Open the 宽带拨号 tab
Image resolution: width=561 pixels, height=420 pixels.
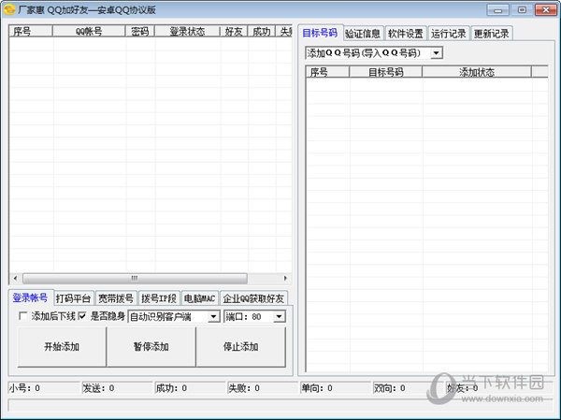point(117,298)
